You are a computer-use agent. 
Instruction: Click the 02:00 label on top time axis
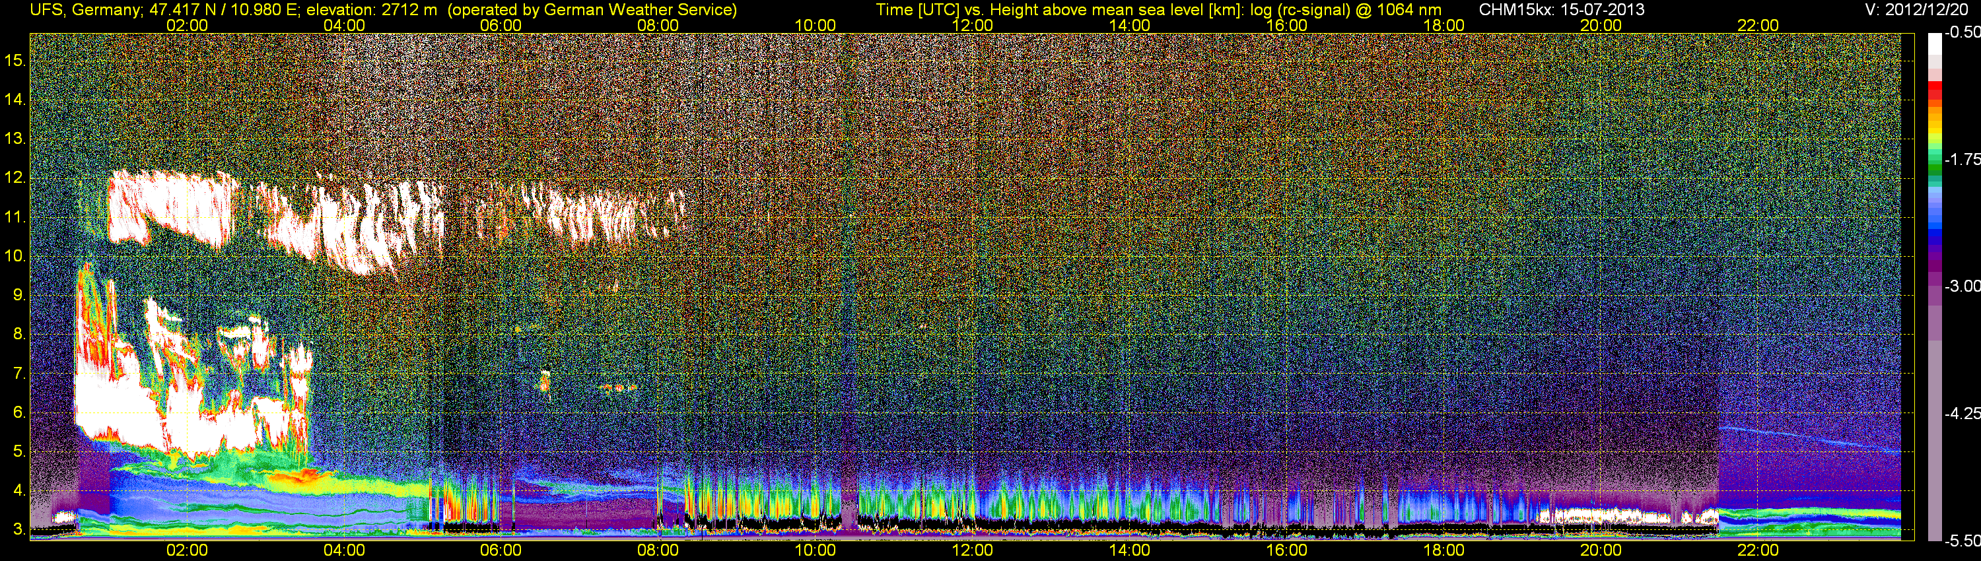point(187,24)
